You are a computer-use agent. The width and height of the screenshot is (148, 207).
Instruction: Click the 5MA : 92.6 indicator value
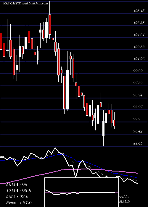coord(17,197)
